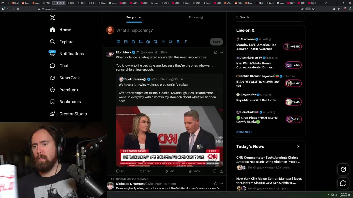Switch to the For you tab
The height and width of the screenshot is (198, 353).
(x=134, y=17)
